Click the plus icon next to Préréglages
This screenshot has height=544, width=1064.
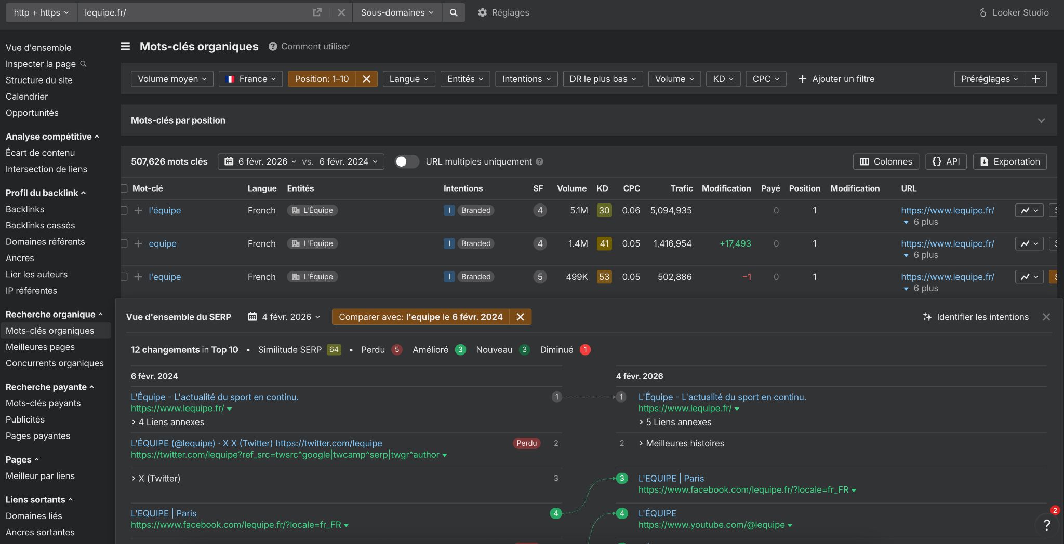click(1035, 79)
